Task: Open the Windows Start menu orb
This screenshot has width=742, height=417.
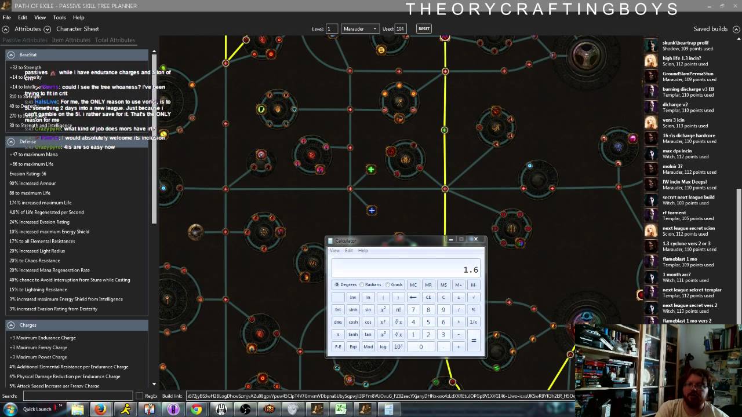Action: [10, 409]
